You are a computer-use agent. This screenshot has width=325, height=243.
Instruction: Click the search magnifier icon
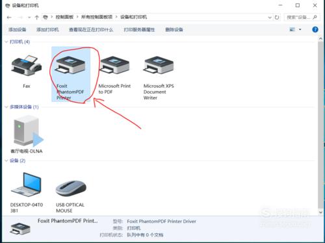click(315, 17)
